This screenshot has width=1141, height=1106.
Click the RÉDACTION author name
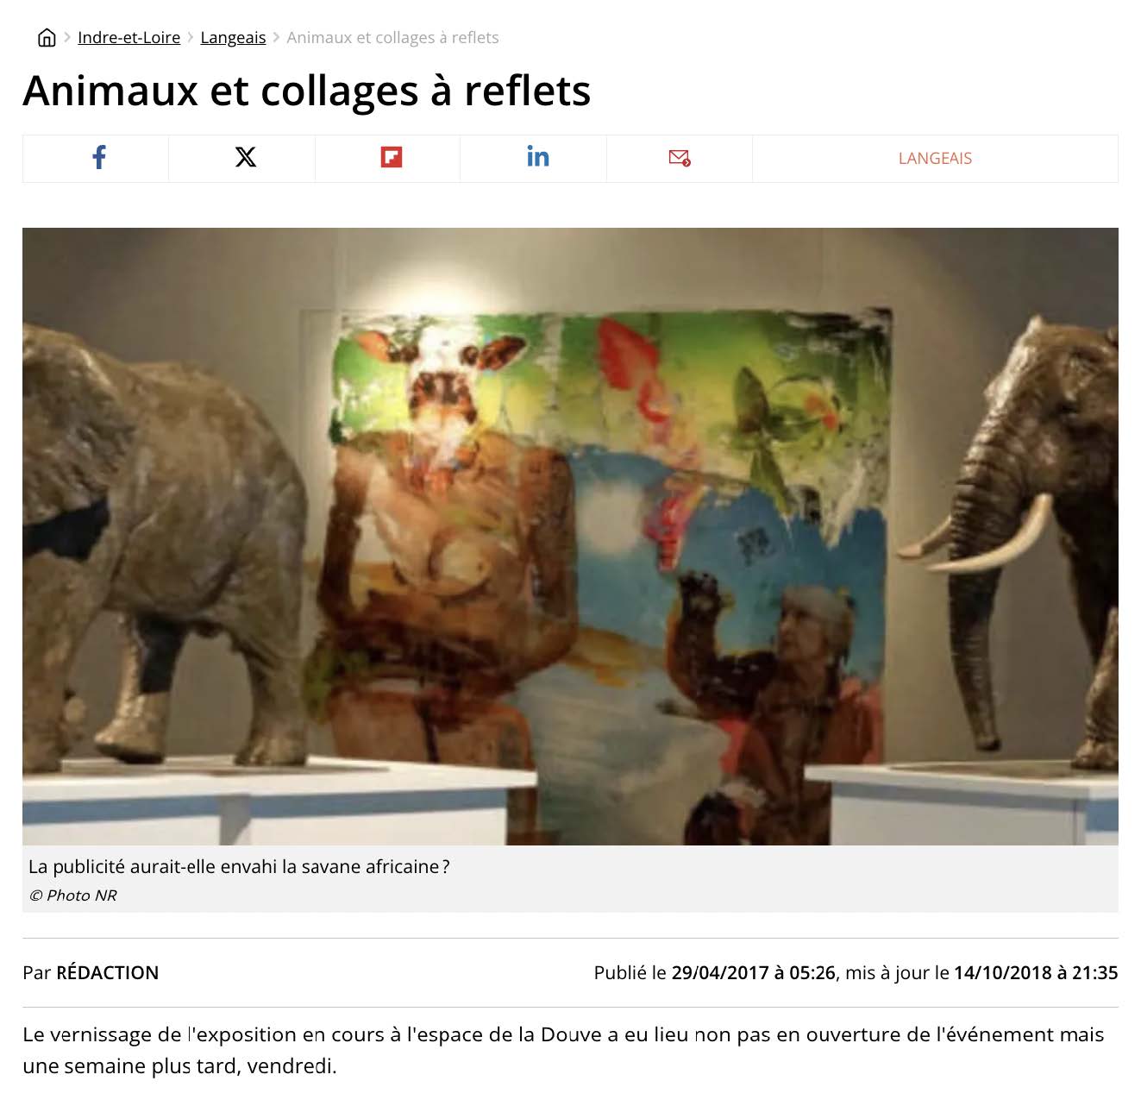[x=108, y=972]
